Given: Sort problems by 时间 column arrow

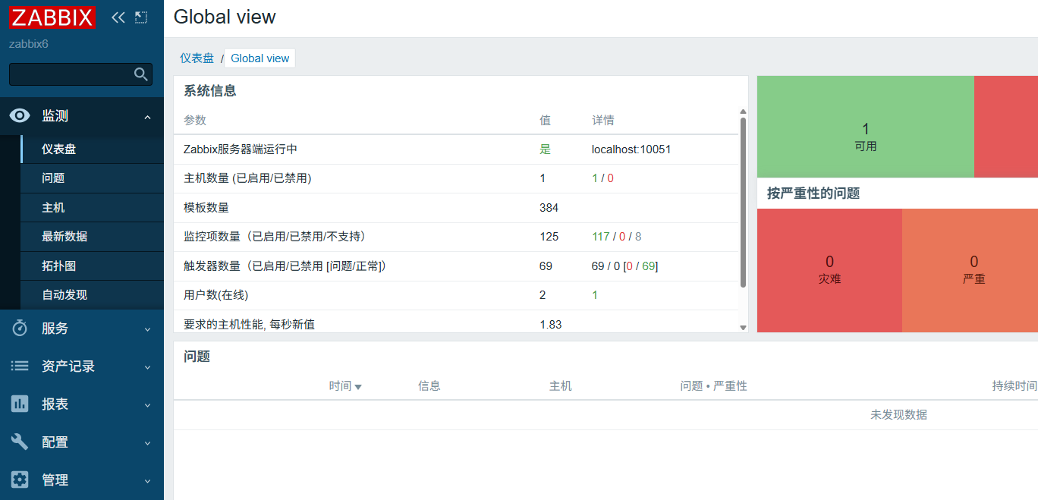Looking at the screenshot, I should pos(358,387).
